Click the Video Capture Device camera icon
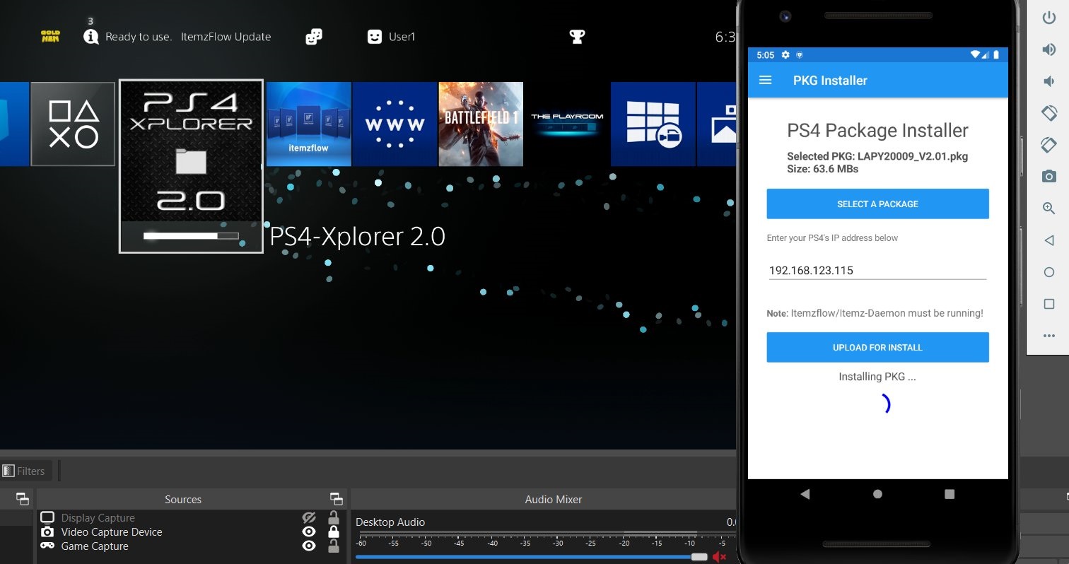Viewport: 1069px width, 564px height. (47, 532)
